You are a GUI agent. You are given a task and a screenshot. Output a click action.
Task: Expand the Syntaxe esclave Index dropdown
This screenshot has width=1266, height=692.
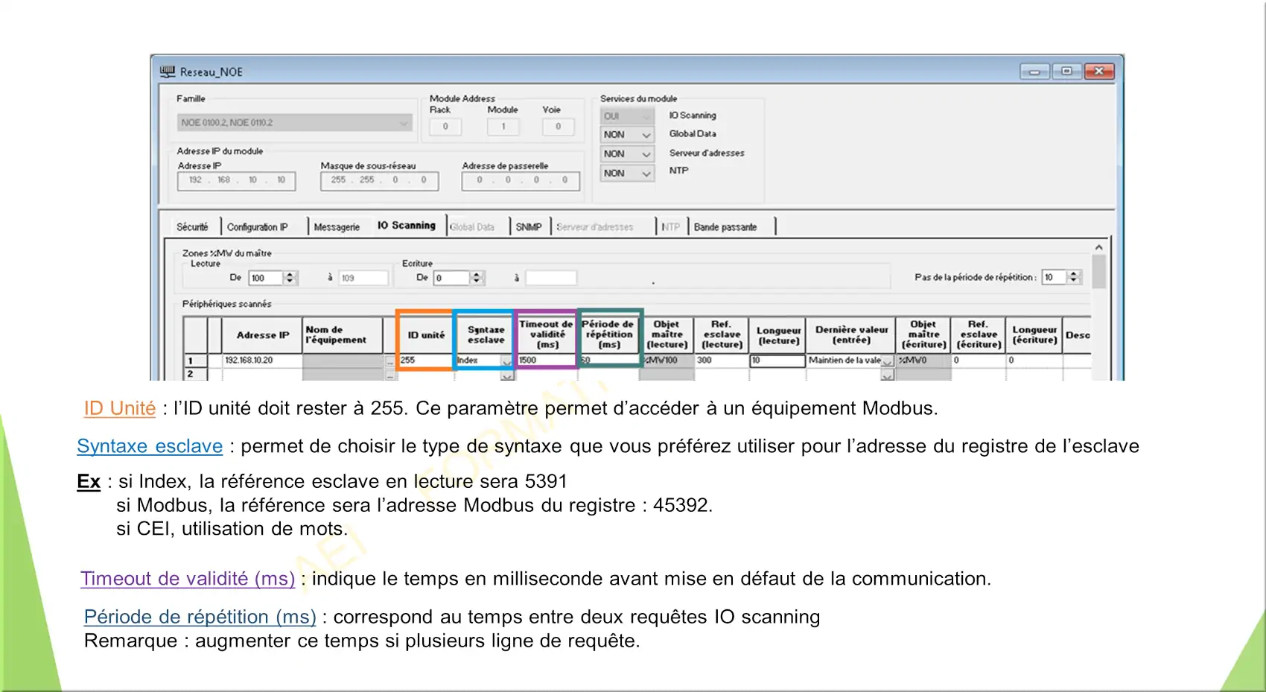click(x=506, y=361)
